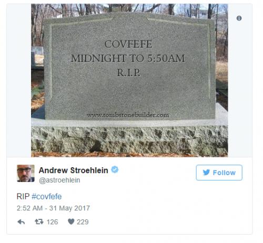Viewport: 263px width, 243px height.
Task: Click the RIP text in the tweet body
Action: coord(23,196)
